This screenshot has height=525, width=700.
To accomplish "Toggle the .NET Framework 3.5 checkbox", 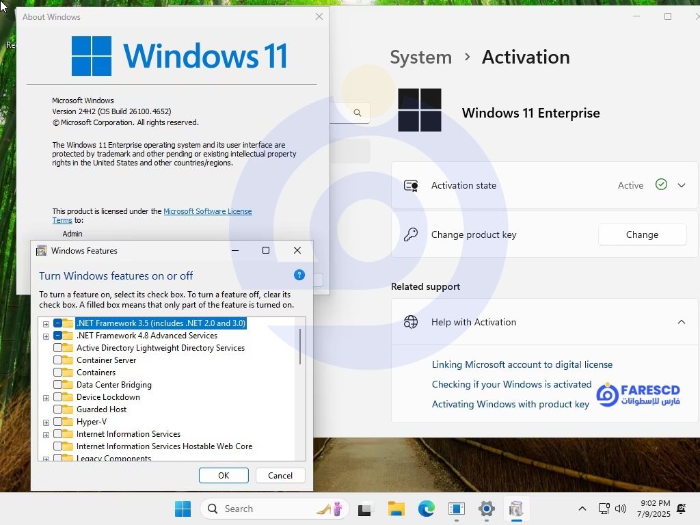I will (57, 323).
